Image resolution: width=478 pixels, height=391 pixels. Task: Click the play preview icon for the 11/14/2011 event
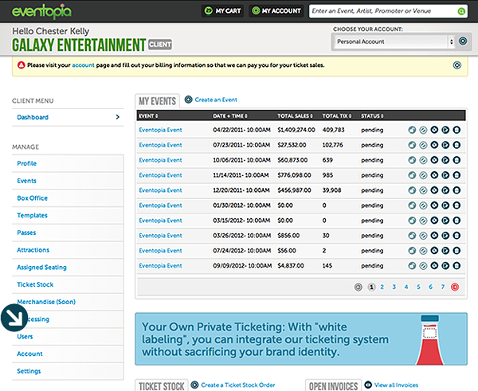(445, 175)
